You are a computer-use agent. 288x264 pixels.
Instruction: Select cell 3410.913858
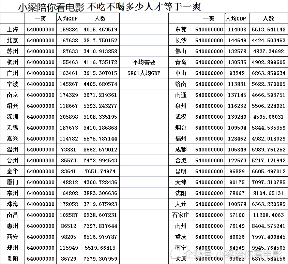[x=100, y=51]
